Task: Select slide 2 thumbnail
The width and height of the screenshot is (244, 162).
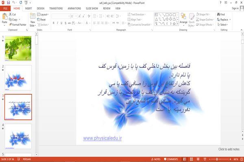Action: (x=18, y=78)
